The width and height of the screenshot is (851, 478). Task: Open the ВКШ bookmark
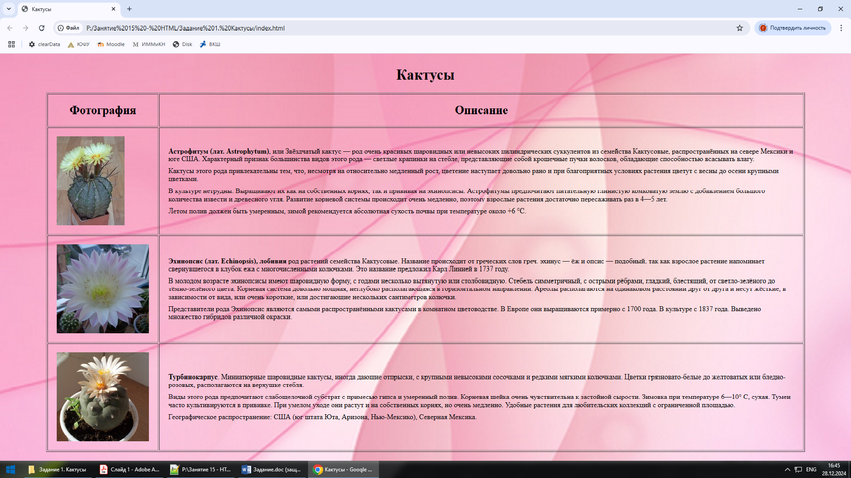tap(210, 44)
